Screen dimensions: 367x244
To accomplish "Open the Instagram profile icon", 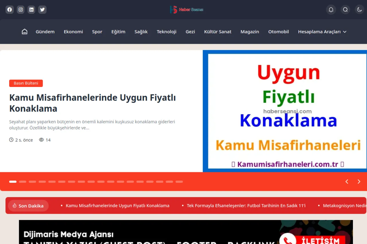I will point(20,9).
